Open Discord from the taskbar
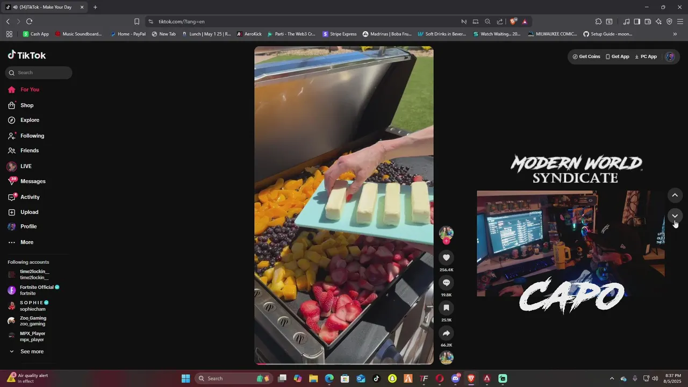The image size is (688, 387). [456, 378]
